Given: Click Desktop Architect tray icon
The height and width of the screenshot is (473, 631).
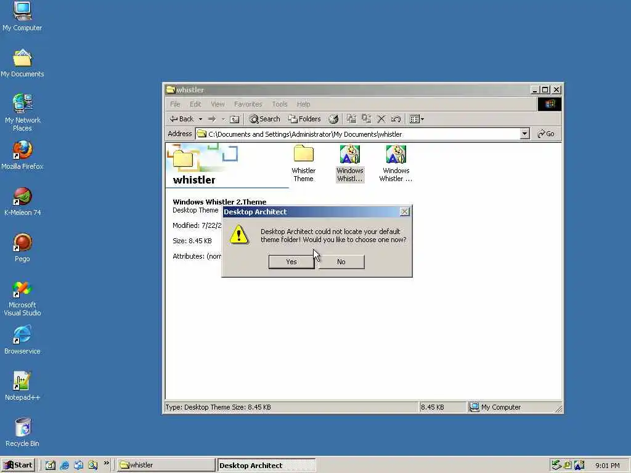Looking at the screenshot, I should pyautogui.click(x=579, y=466).
